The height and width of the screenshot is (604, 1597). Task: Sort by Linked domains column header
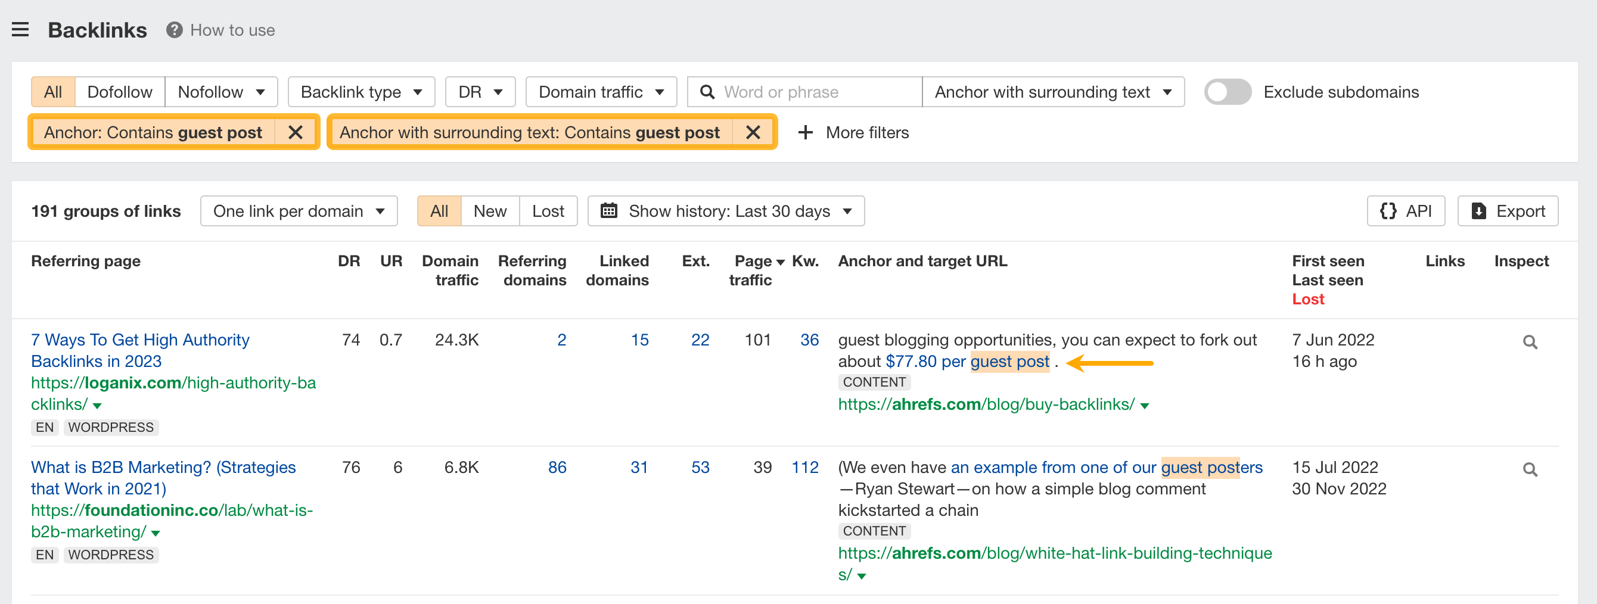coord(617,270)
